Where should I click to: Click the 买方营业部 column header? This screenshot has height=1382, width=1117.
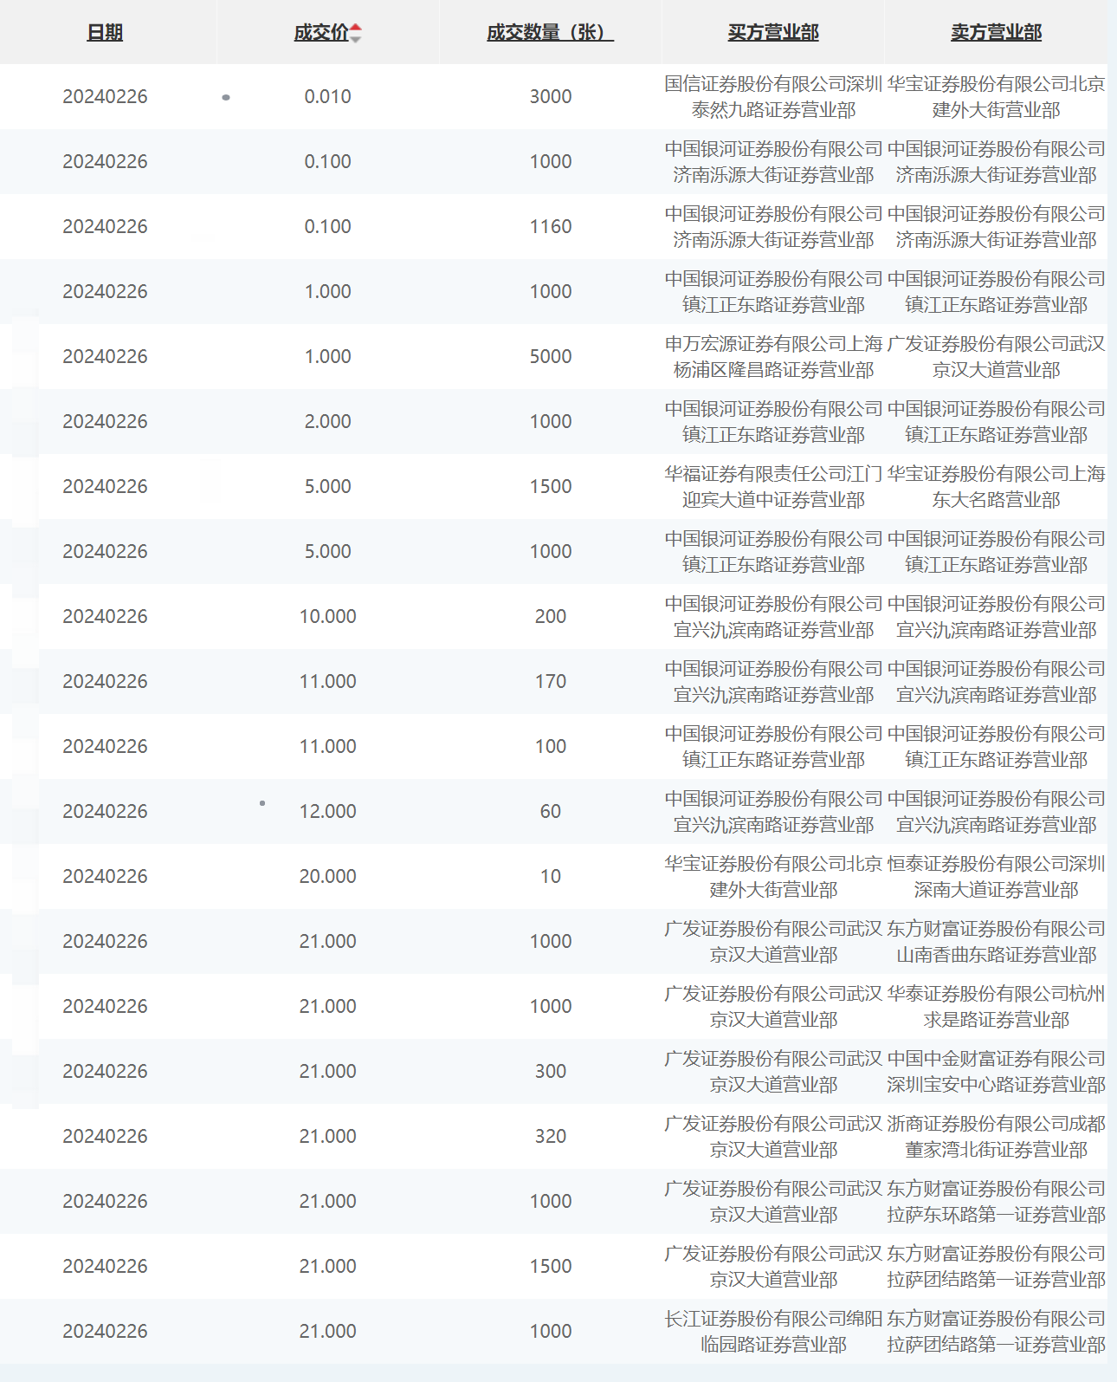click(773, 33)
